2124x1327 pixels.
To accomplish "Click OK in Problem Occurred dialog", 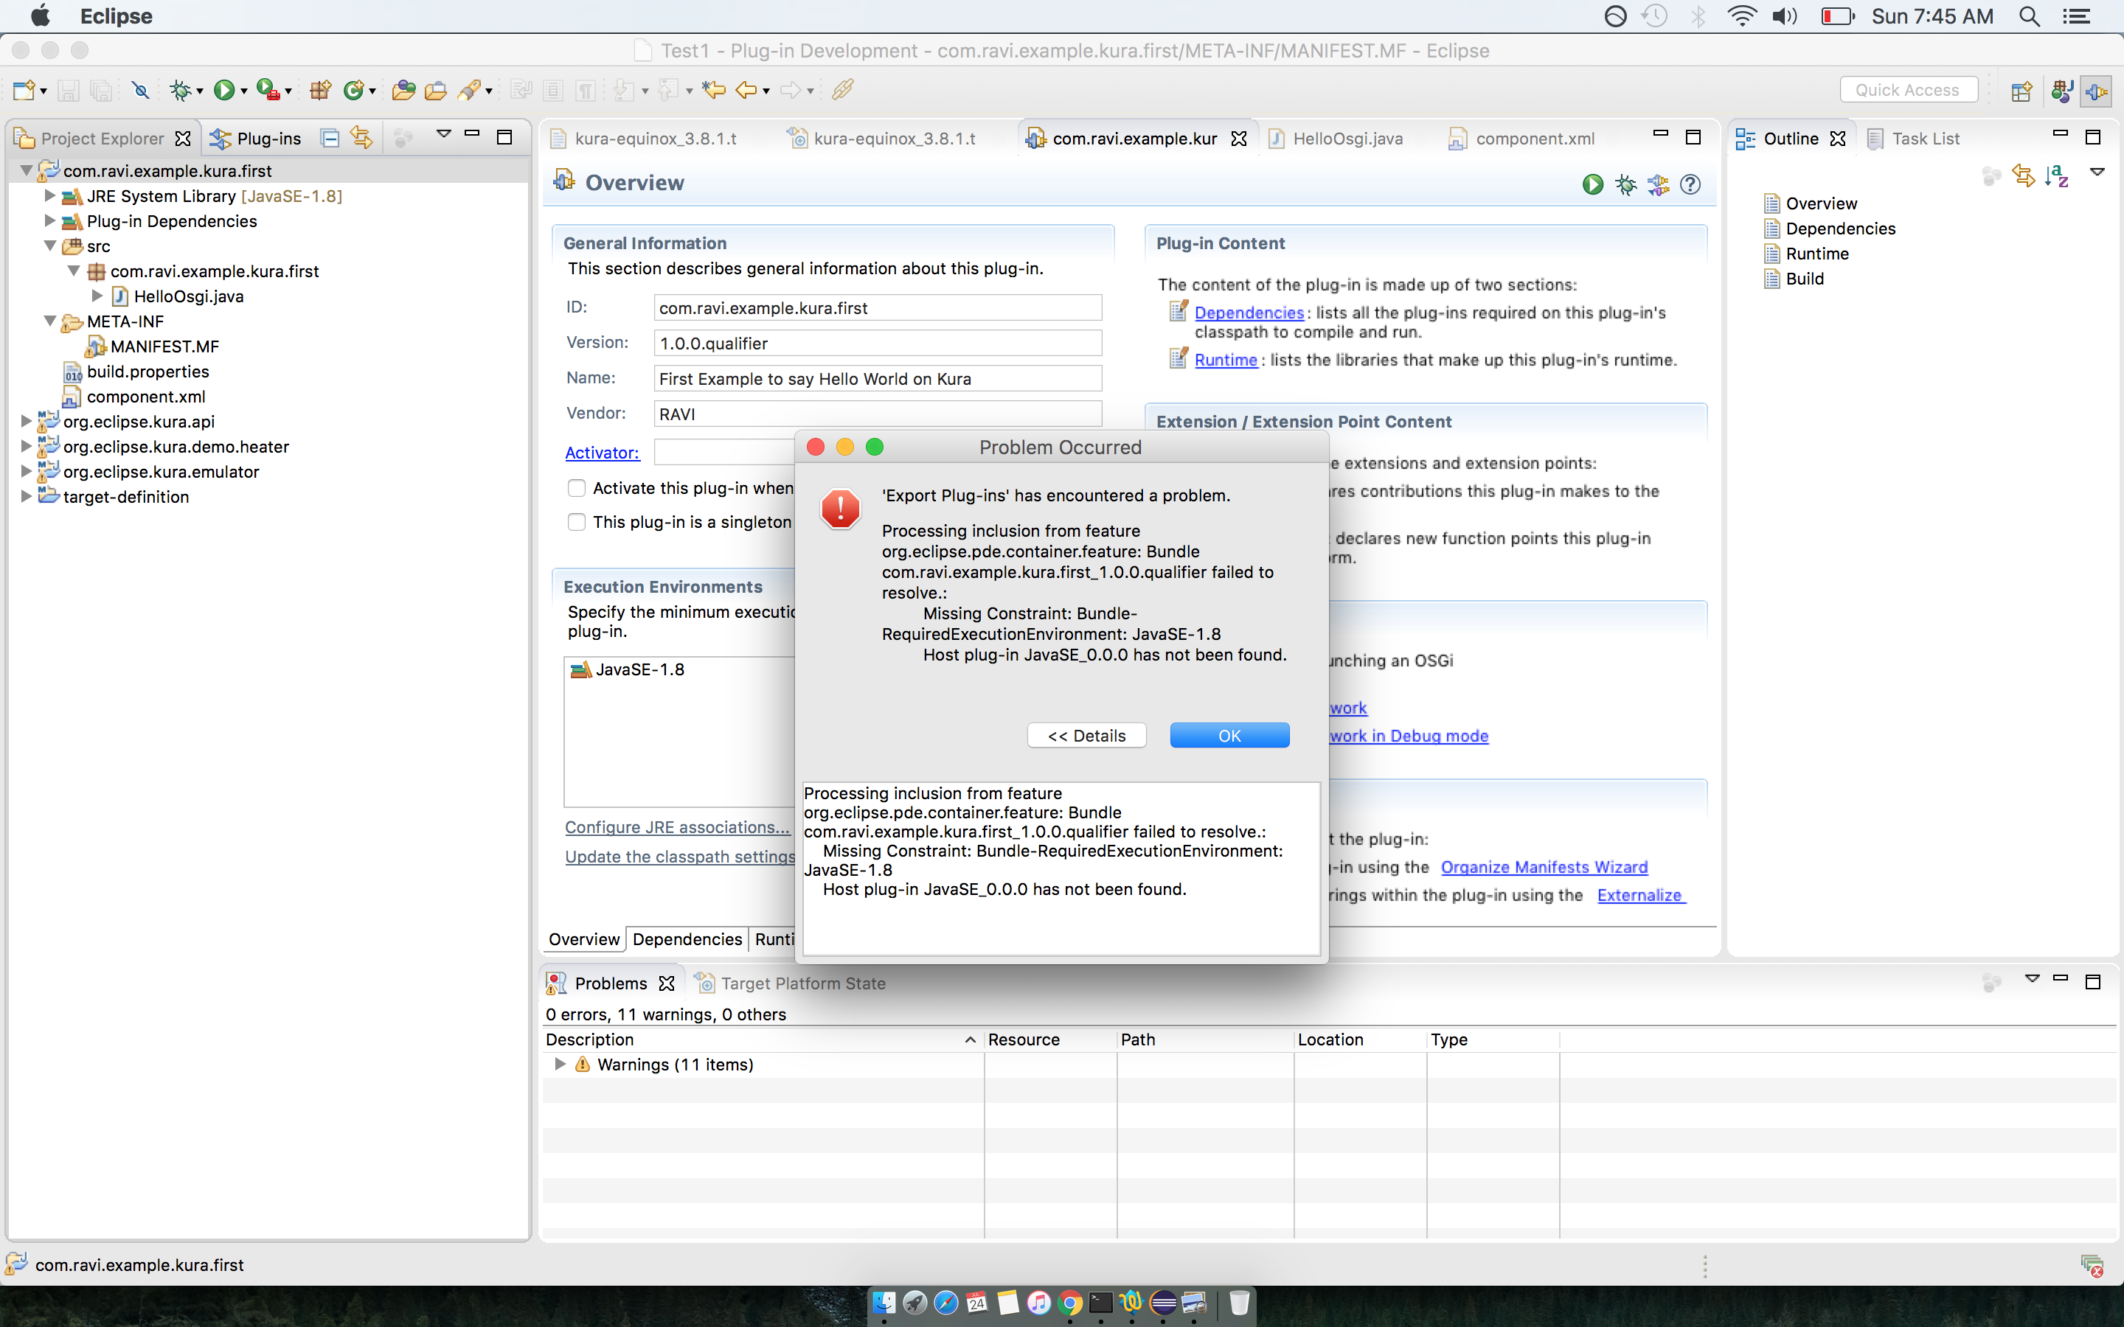I will [1229, 736].
